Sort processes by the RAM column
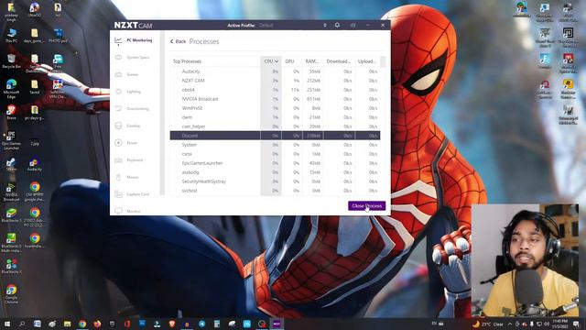 pyautogui.click(x=311, y=61)
